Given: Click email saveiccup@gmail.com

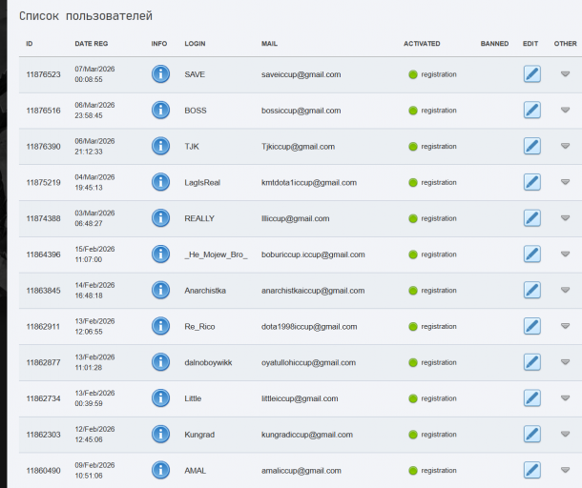Looking at the screenshot, I should pyautogui.click(x=301, y=74).
